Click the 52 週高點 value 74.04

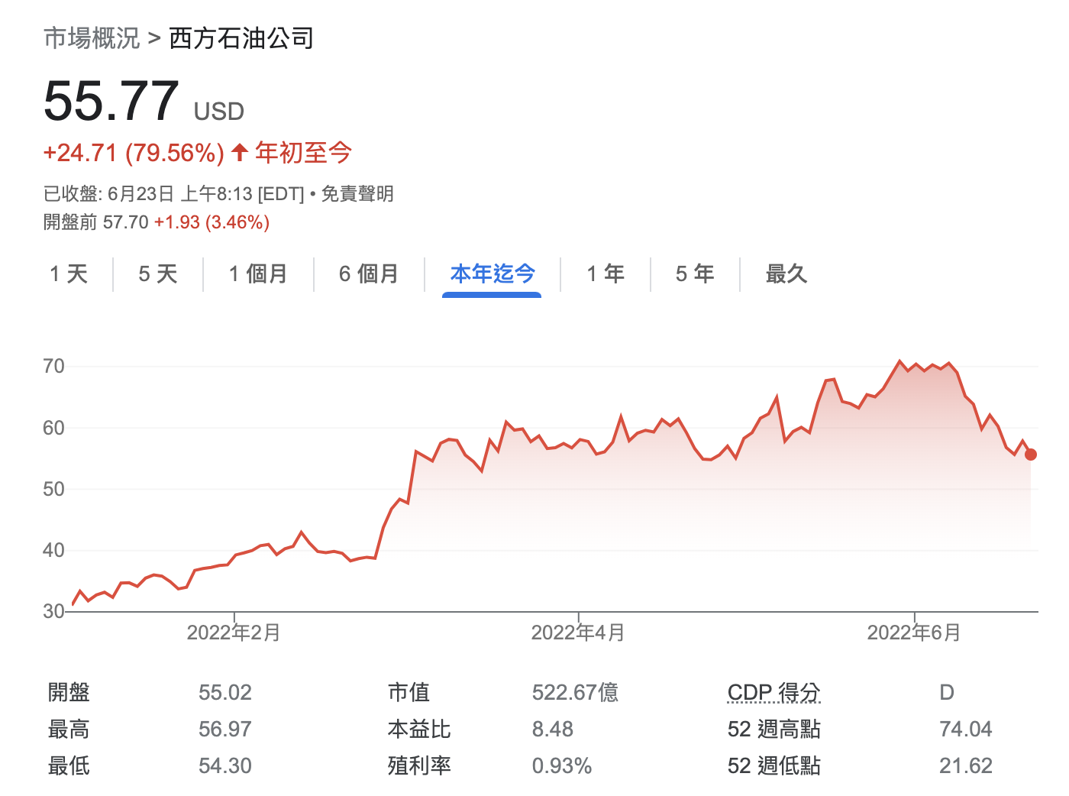point(966,730)
